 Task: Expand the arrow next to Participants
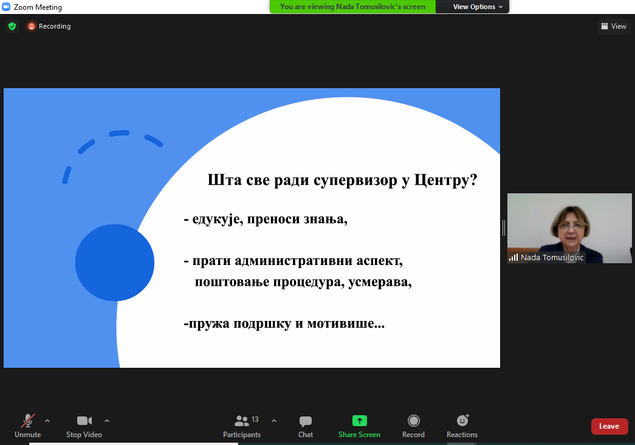point(273,421)
